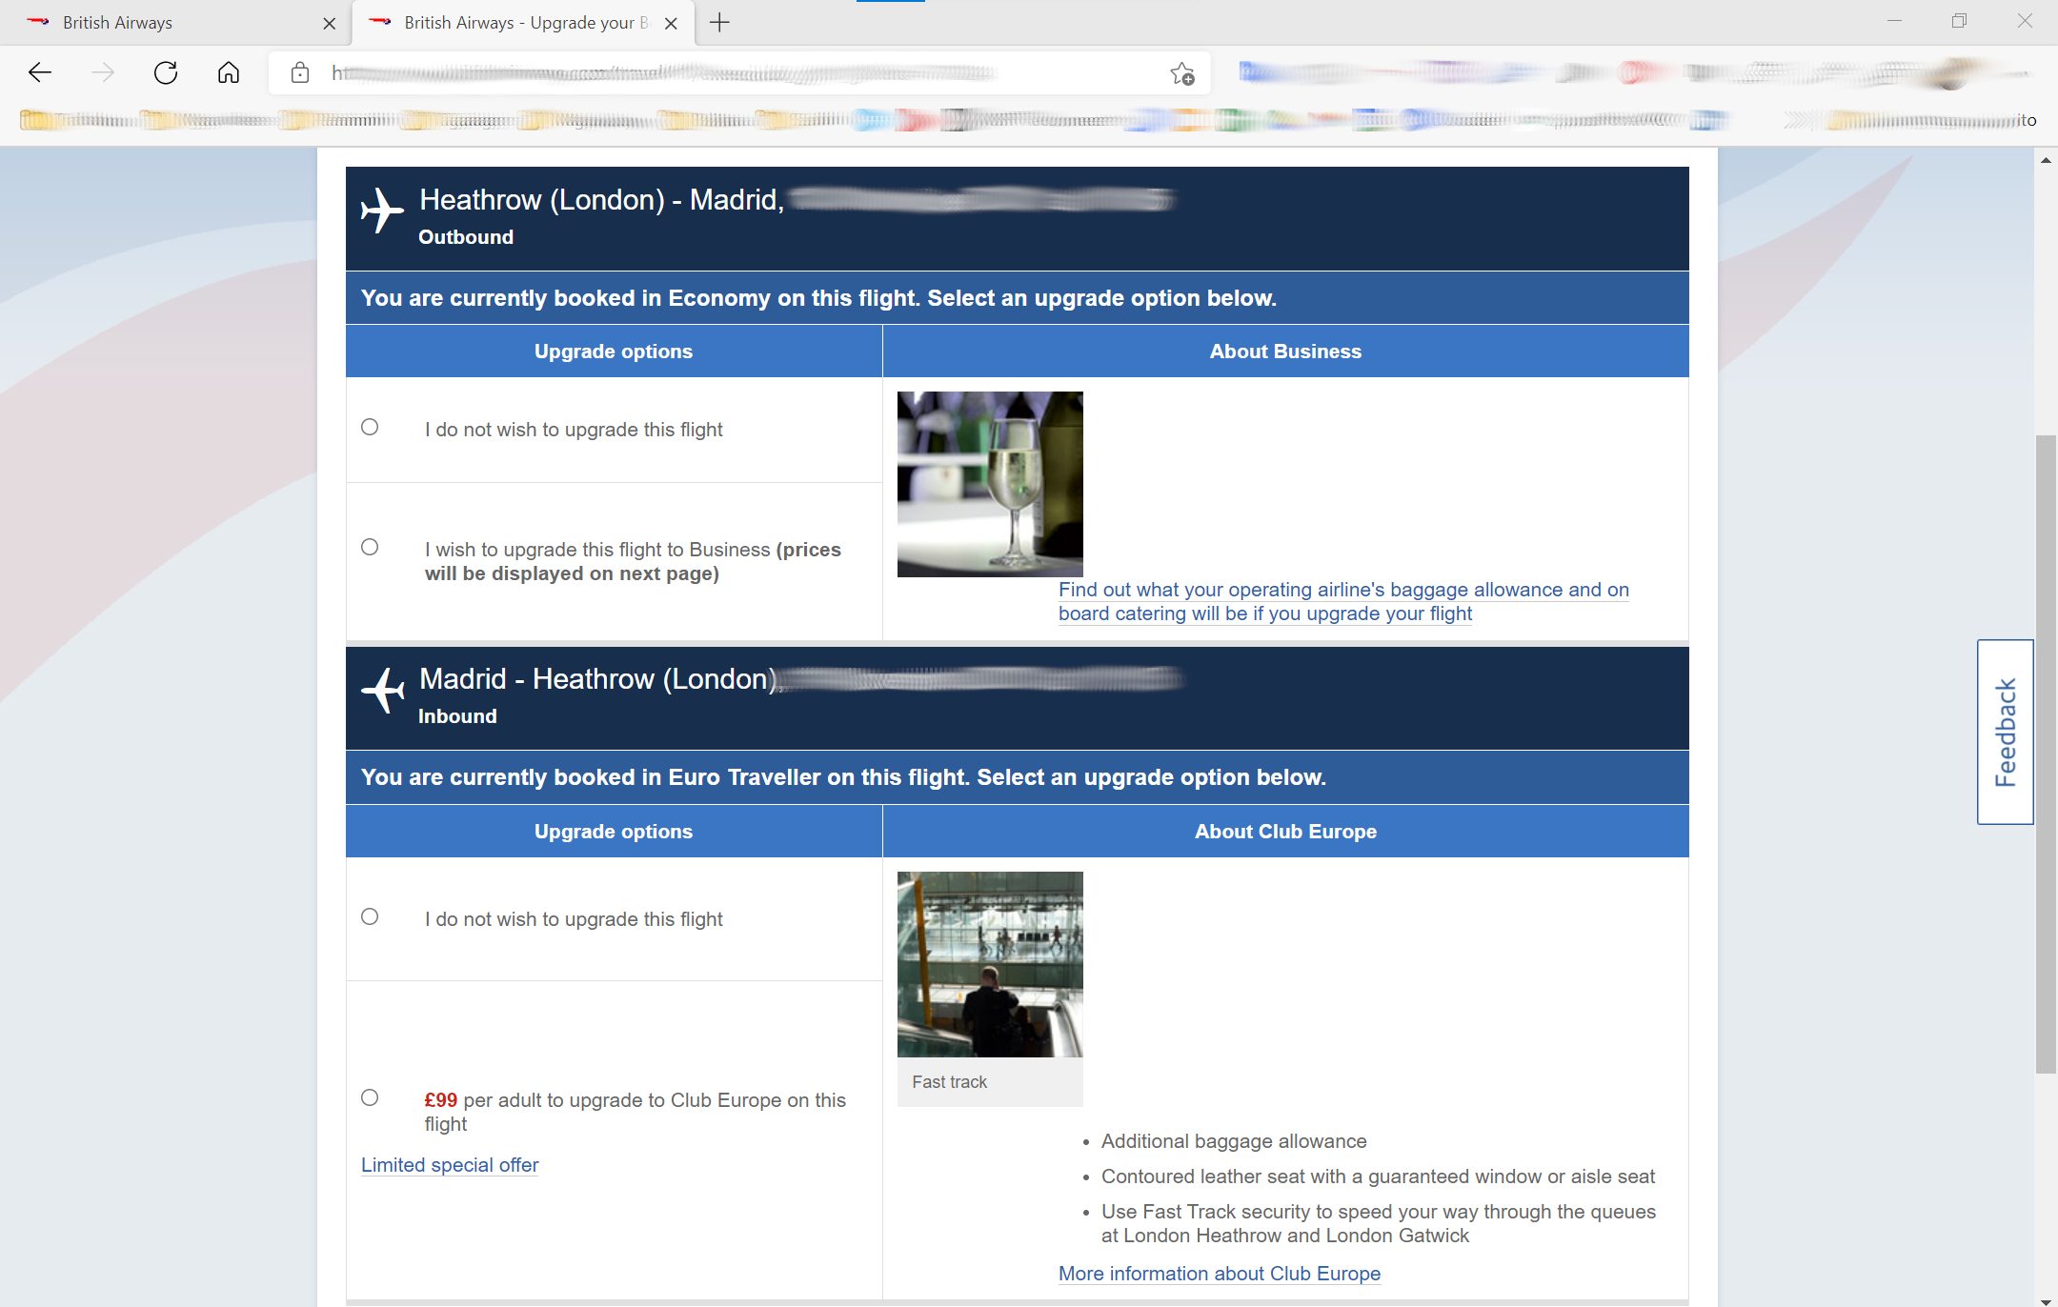2058x1307 pixels.
Task: Click the page scroll-down arrow
Action: [x=2046, y=1299]
